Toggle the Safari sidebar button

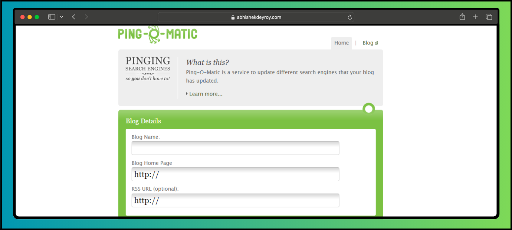[x=52, y=17]
